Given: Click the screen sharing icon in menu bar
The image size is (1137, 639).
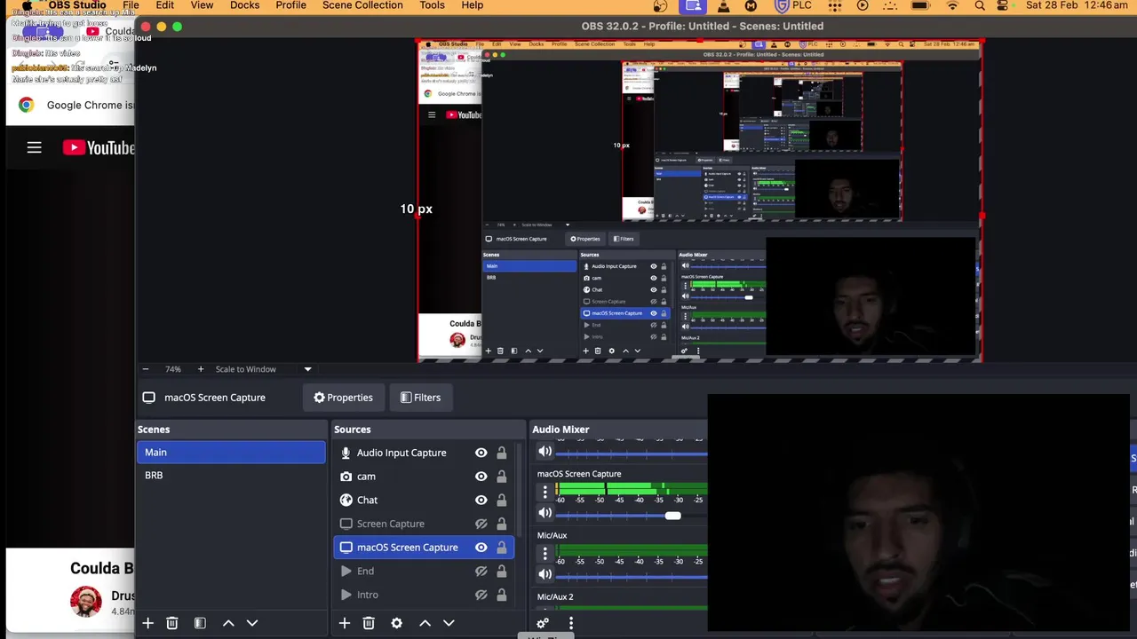Looking at the screenshot, I should (694, 5).
